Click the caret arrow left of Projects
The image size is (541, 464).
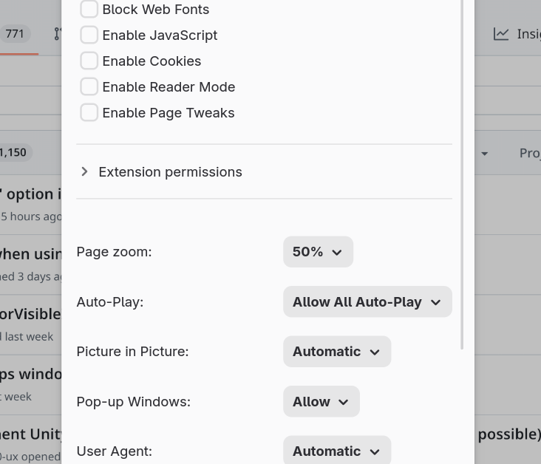(484, 154)
